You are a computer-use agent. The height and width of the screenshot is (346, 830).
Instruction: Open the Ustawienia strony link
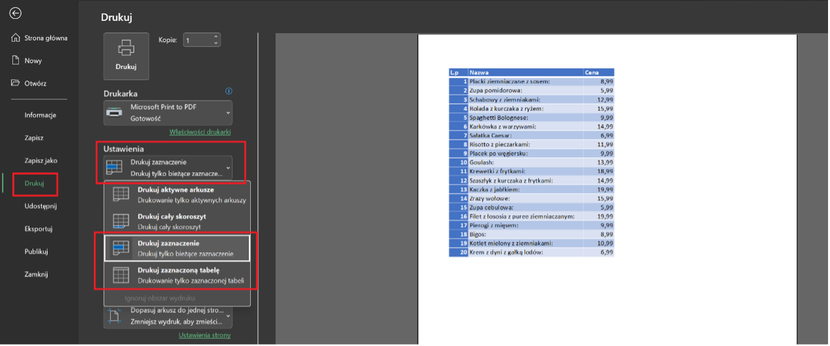(x=204, y=336)
